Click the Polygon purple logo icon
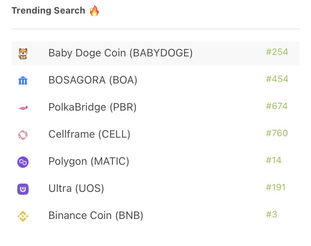Image resolution: width=311 pixels, height=246 pixels. 23,162
